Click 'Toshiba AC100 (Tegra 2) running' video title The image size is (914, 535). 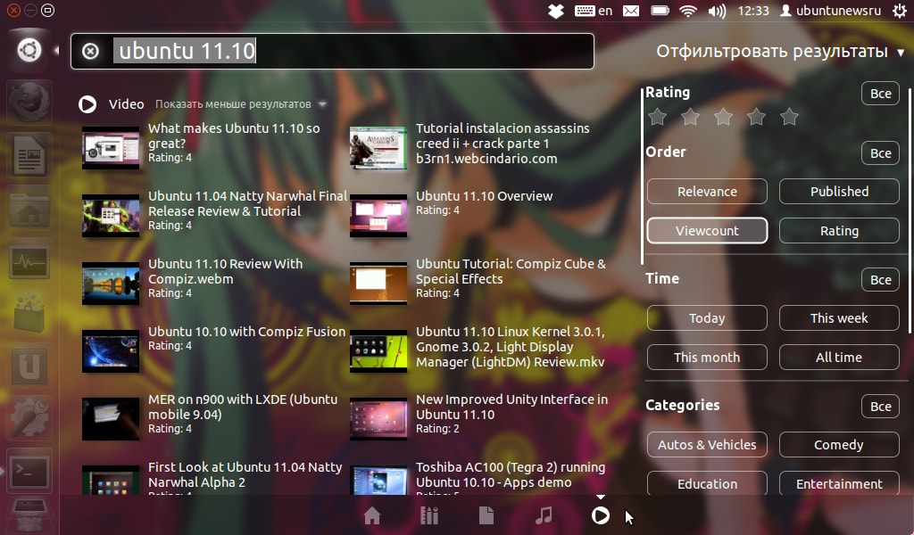(511, 474)
